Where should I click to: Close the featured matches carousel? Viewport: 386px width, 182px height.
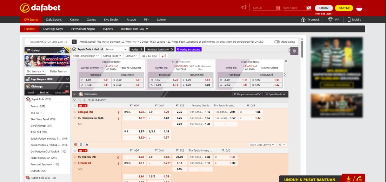coord(286,61)
